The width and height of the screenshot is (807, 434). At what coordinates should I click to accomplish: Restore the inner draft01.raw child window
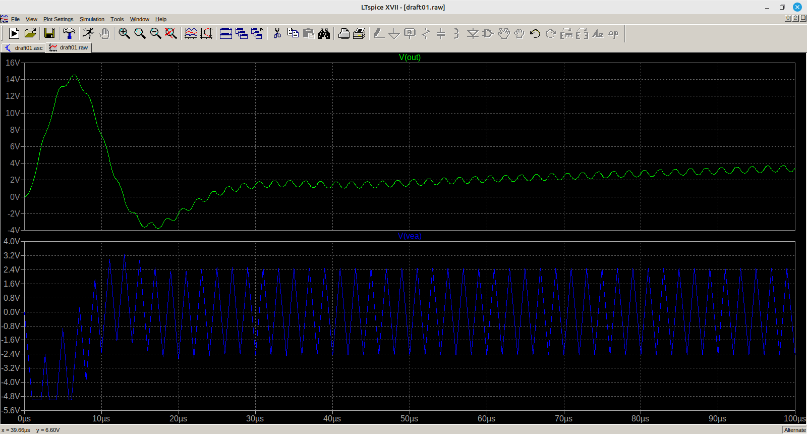(x=796, y=18)
